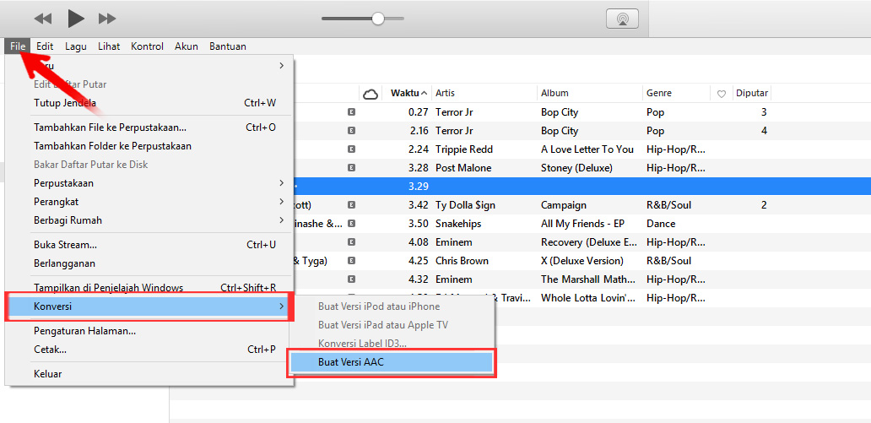
Task: Adjust the volume slider knob
Action: (x=378, y=19)
